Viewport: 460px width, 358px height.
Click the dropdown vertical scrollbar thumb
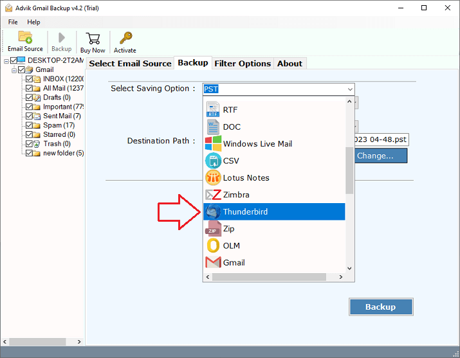(x=349, y=170)
